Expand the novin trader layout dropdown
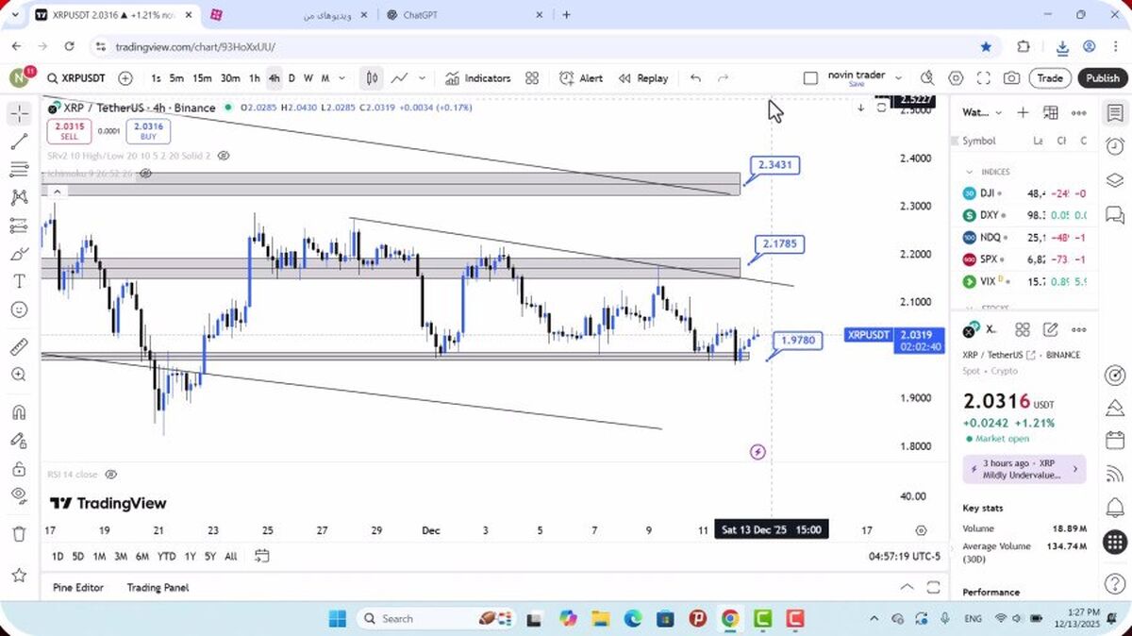This screenshot has height=636, width=1132. (898, 78)
